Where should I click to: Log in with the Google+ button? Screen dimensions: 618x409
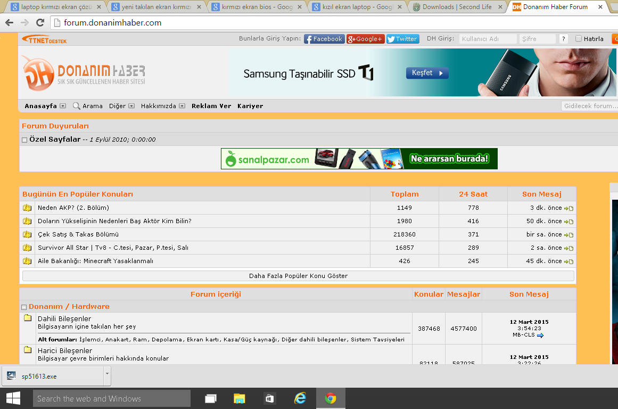365,39
